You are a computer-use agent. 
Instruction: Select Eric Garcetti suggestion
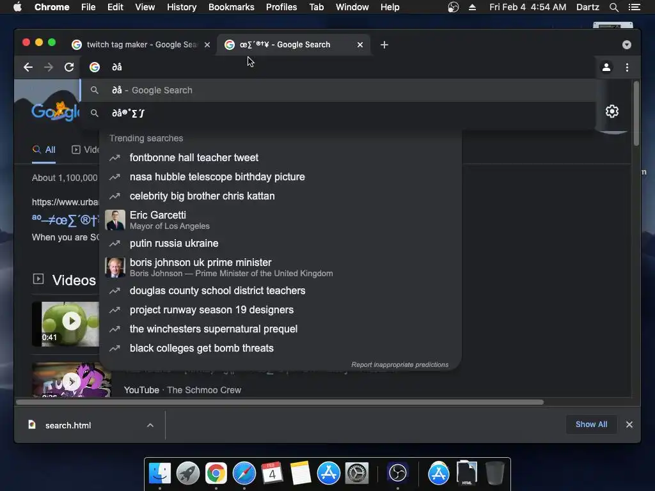coord(280,220)
